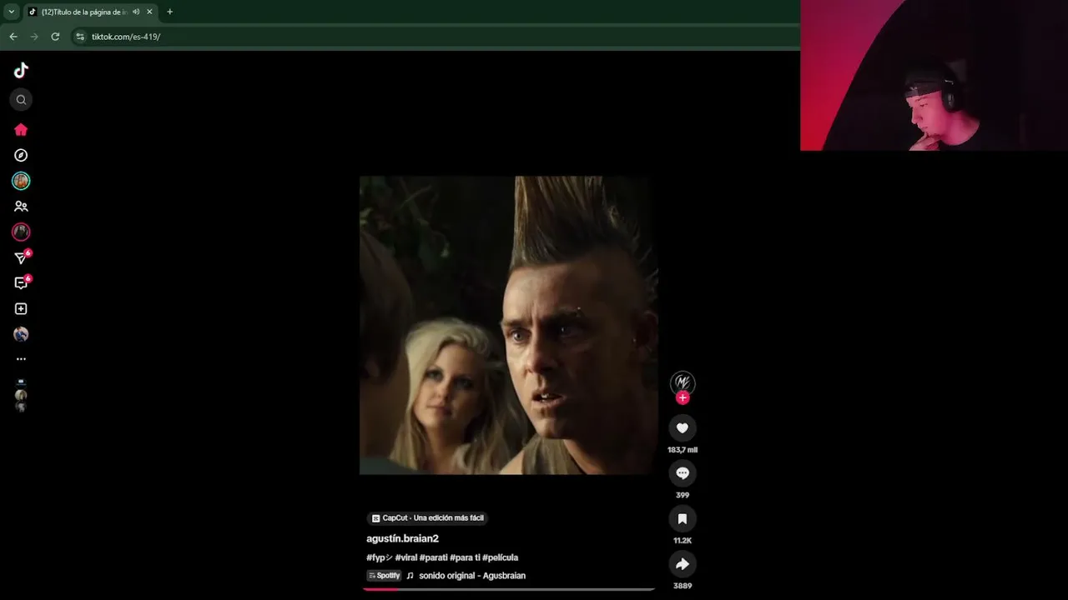Open the #parati hashtag
This screenshot has width=1068, height=600.
coord(434,557)
